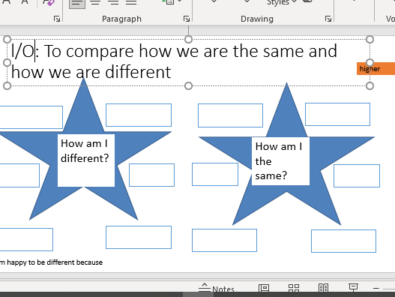Open the Font dialog launcher

(57, 19)
